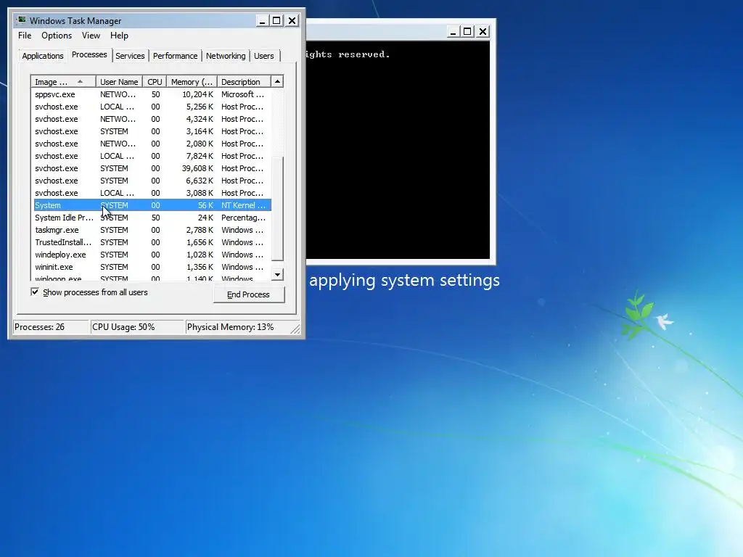Close the command prompt window
The height and width of the screenshot is (557, 743).
point(483,32)
